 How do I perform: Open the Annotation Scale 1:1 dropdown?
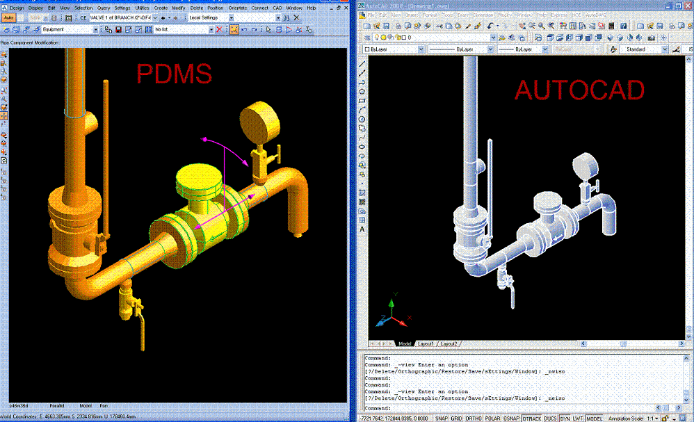click(653, 419)
